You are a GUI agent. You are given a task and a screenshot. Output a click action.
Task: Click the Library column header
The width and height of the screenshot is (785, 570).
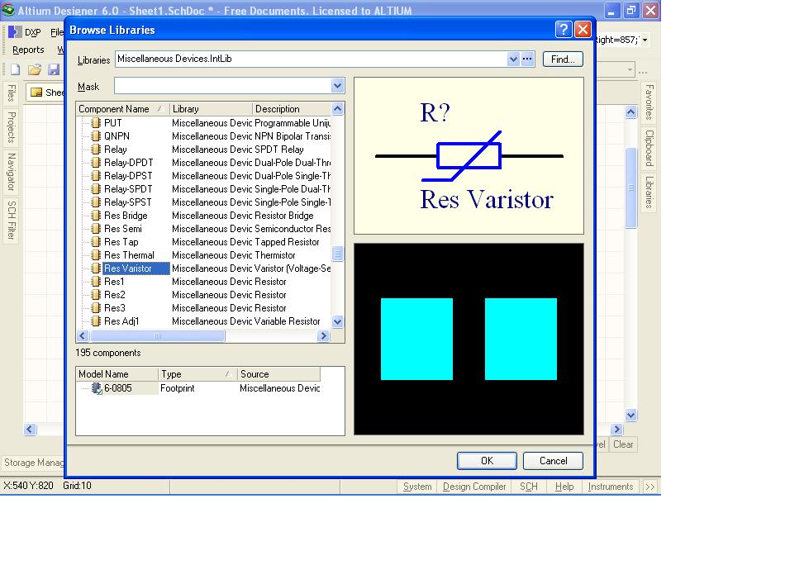(211, 109)
